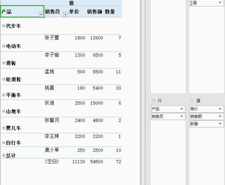Select the 12600 sales cell
The image size is (225, 185).
tap(96, 38)
